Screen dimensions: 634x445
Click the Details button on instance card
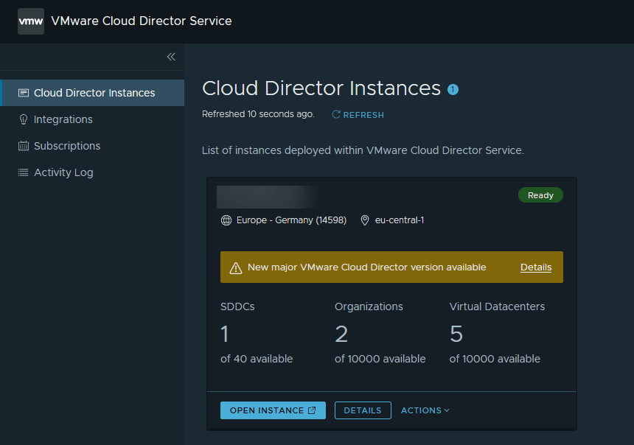[x=363, y=410]
